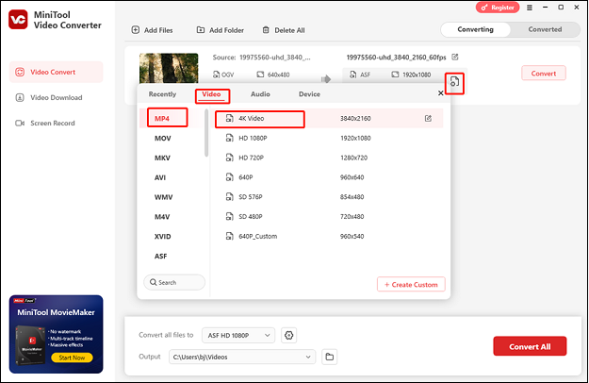589x383 pixels.
Task: Switch to the Converting tab
Action: coord(475,29)
